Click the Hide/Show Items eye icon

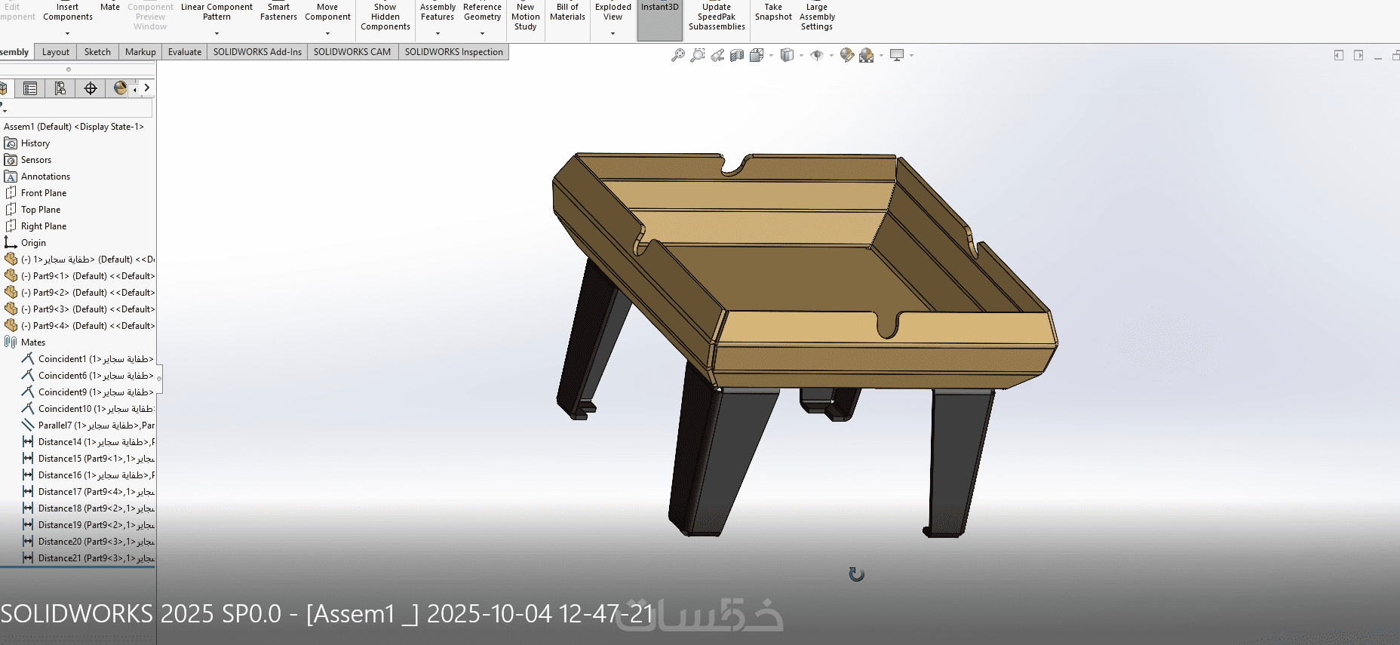pos(817,55)
